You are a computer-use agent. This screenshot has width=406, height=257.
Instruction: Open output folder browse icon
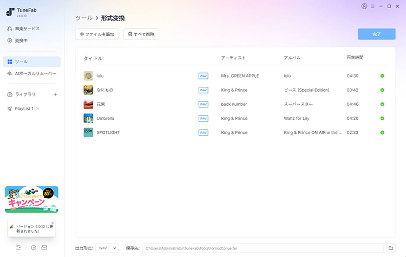(391, 248)
